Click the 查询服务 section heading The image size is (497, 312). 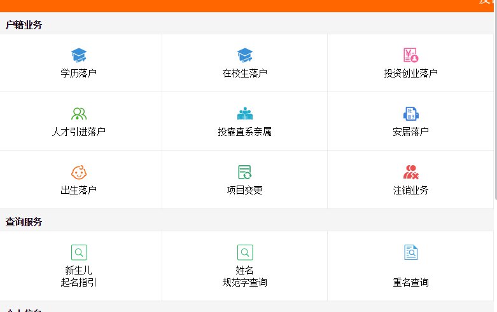[24, 222]
